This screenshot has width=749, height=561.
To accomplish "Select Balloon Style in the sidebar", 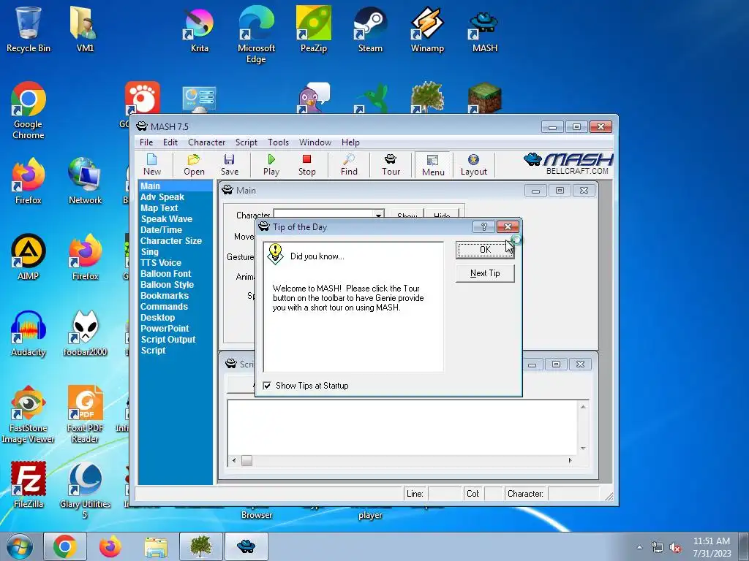I will [x=168, y=285].
